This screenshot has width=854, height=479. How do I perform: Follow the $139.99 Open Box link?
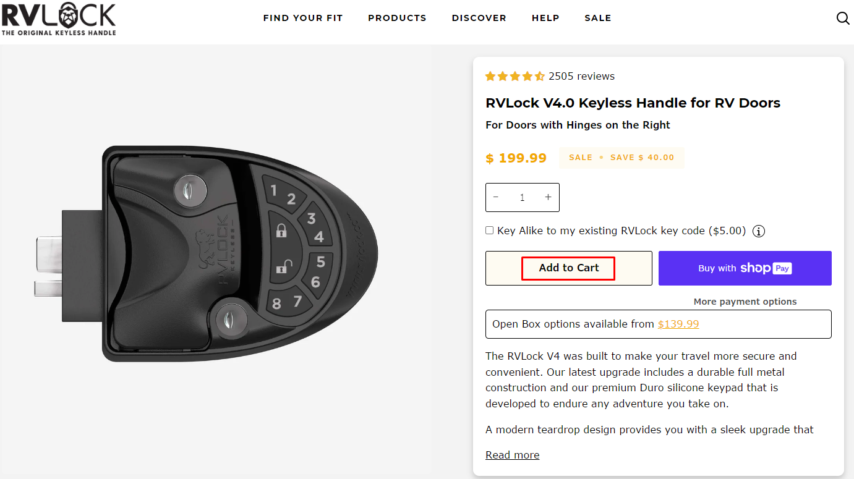[678, 324]
